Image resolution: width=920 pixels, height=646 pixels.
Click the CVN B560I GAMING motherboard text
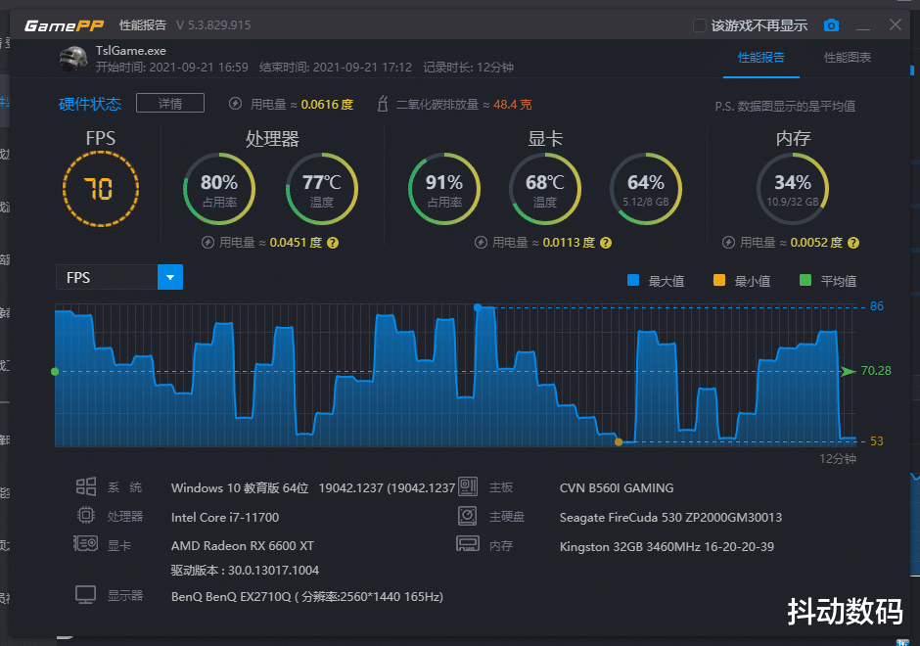(617, 488)
